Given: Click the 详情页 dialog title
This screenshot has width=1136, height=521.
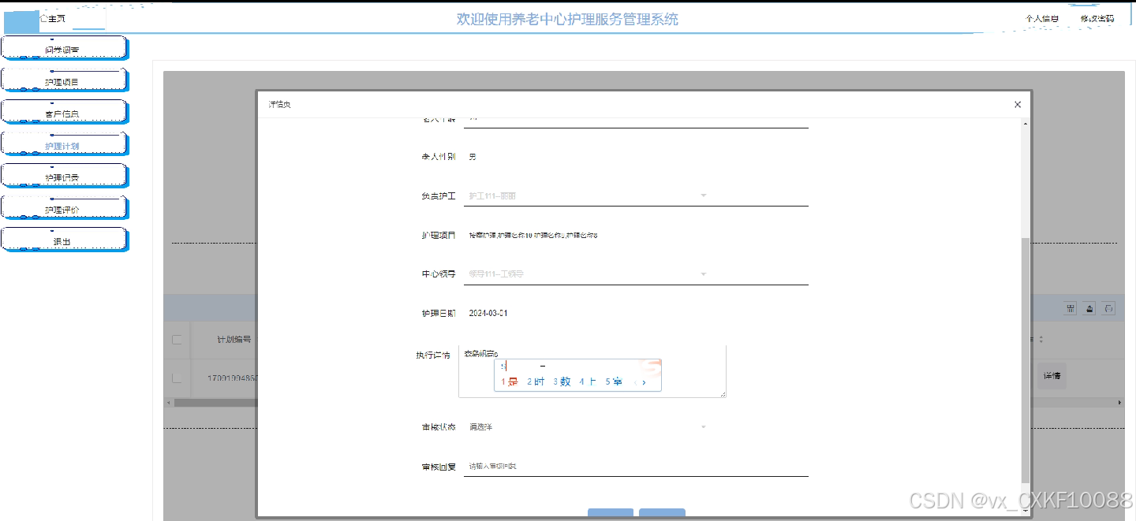Looking at the screenshot, I should pos(279,104).
